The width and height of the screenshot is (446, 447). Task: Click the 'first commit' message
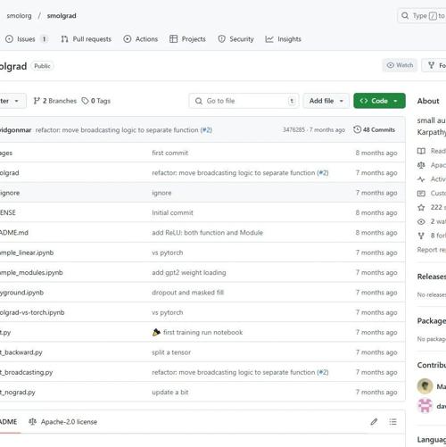click(170, 153)
